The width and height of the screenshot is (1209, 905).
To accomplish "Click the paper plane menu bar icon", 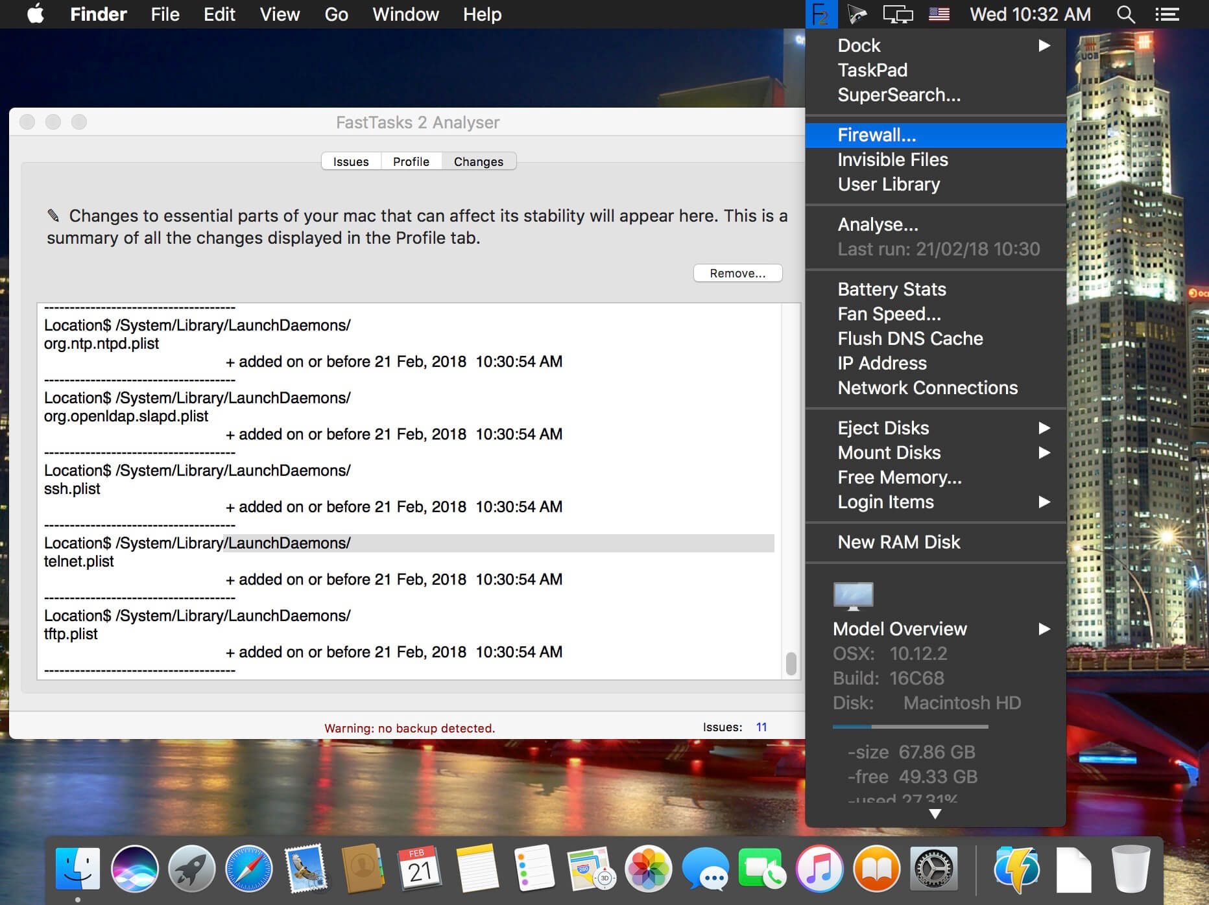I will coord(857,14).
